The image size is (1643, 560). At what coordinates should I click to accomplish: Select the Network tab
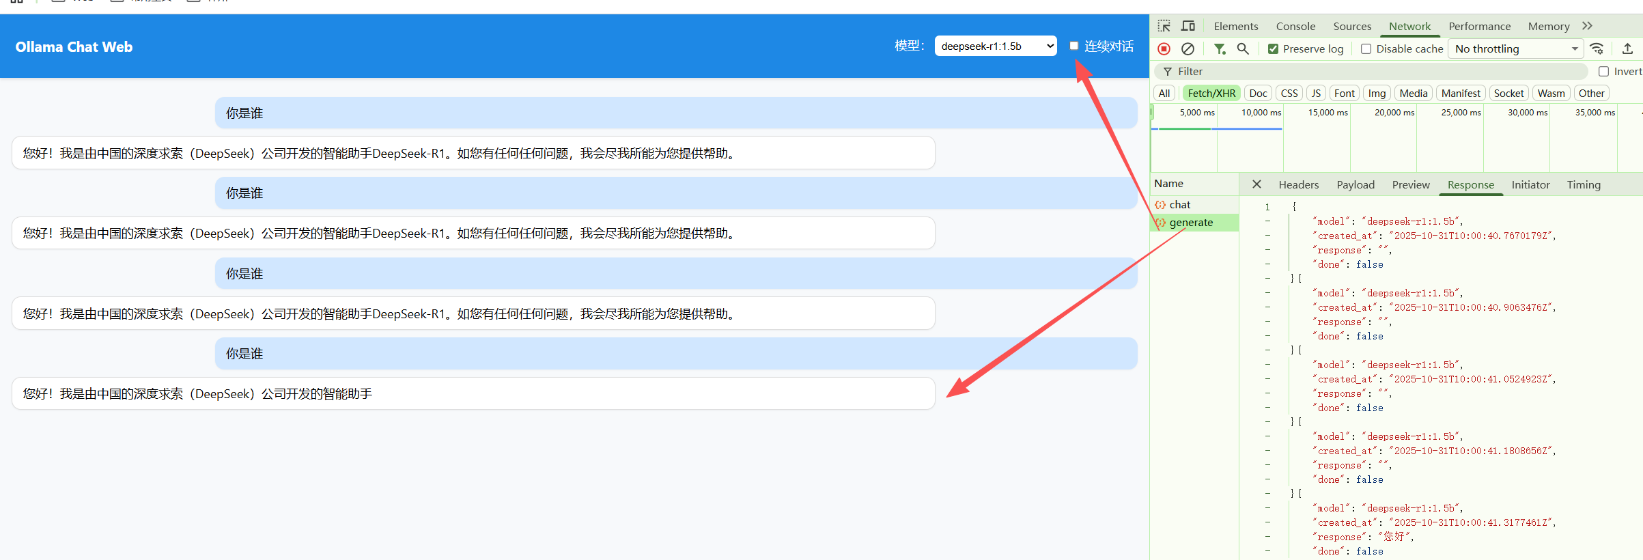(x=1409, y=26)
